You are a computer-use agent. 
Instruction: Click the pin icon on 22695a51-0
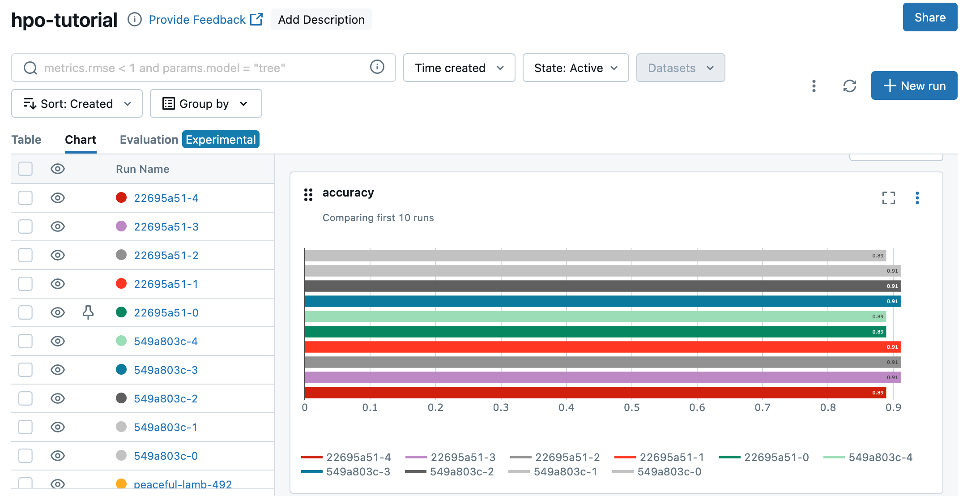[88, 312]
